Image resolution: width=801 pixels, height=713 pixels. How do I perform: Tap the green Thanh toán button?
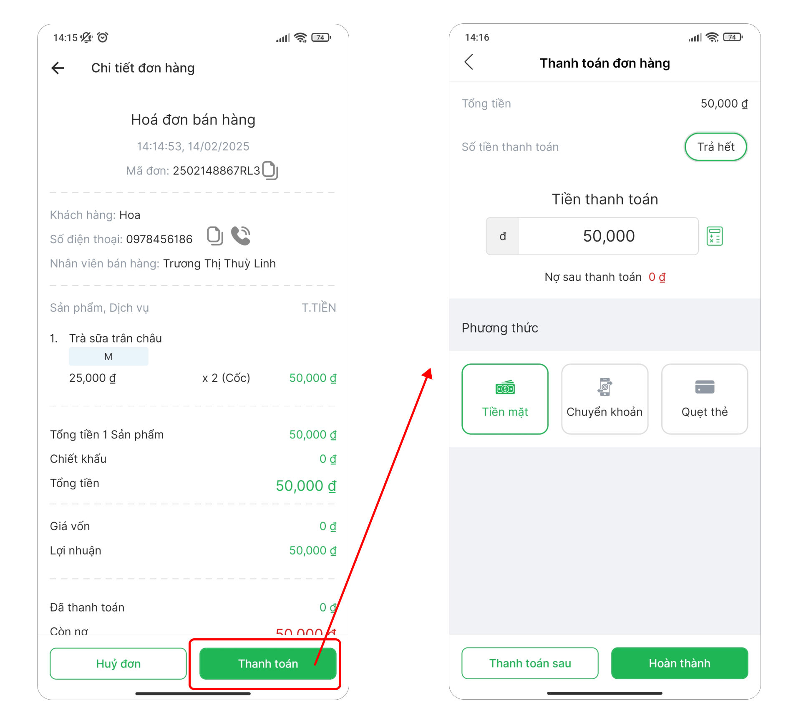268,663
